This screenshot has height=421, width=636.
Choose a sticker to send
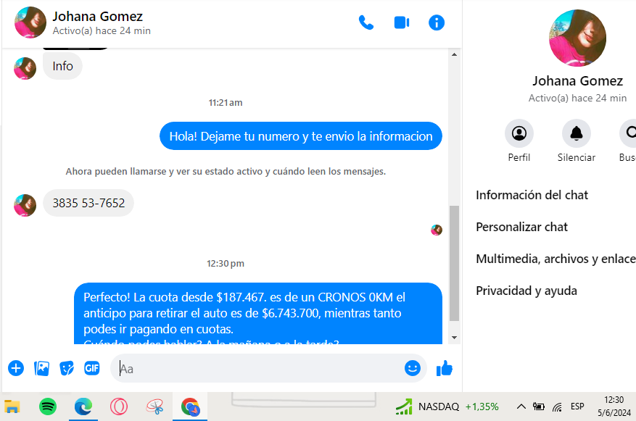point(67,368)
